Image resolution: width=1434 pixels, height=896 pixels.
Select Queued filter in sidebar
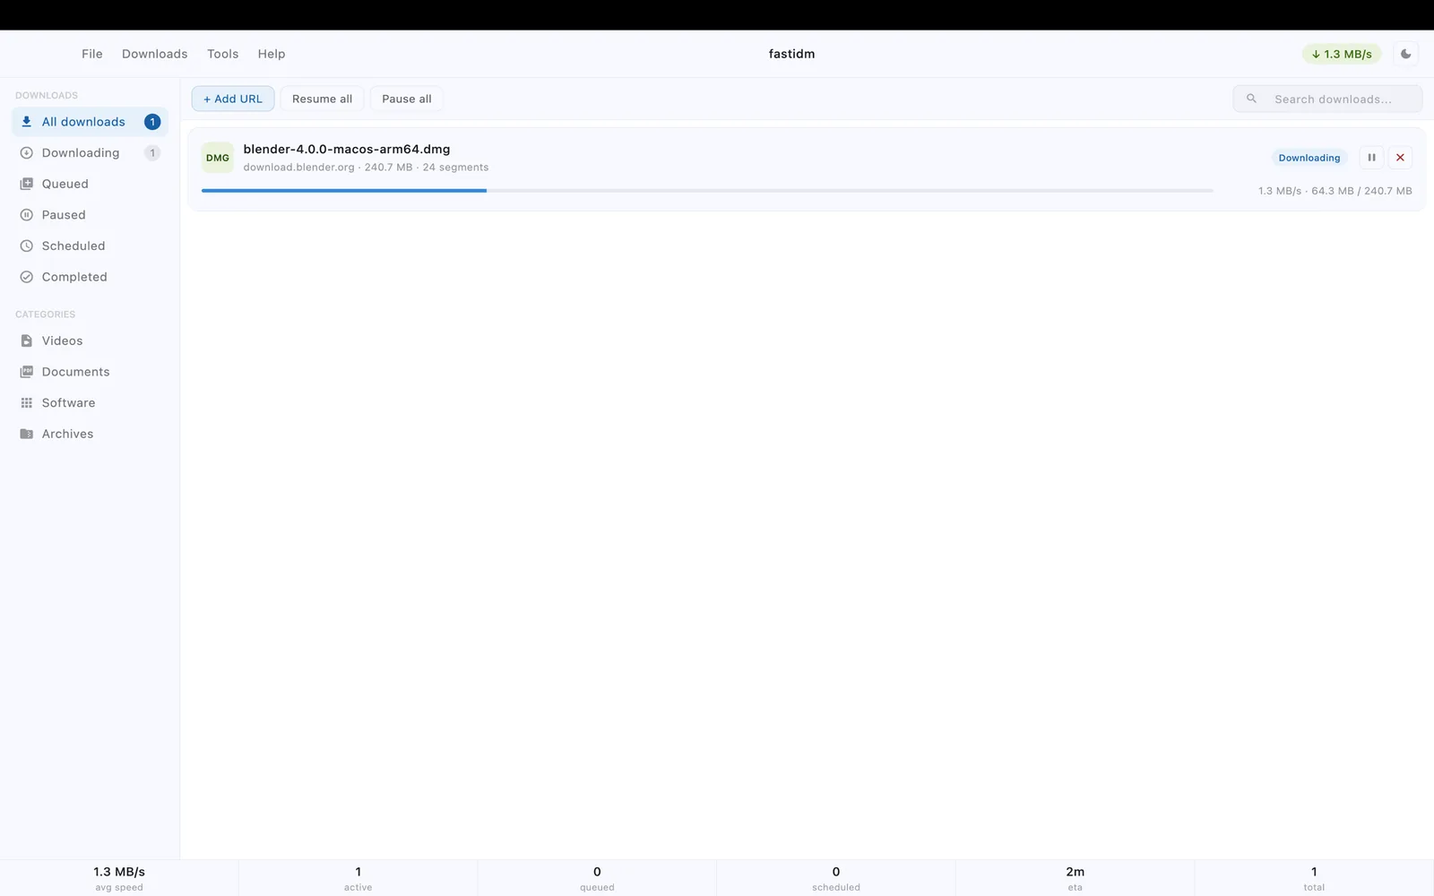point(90,184)
